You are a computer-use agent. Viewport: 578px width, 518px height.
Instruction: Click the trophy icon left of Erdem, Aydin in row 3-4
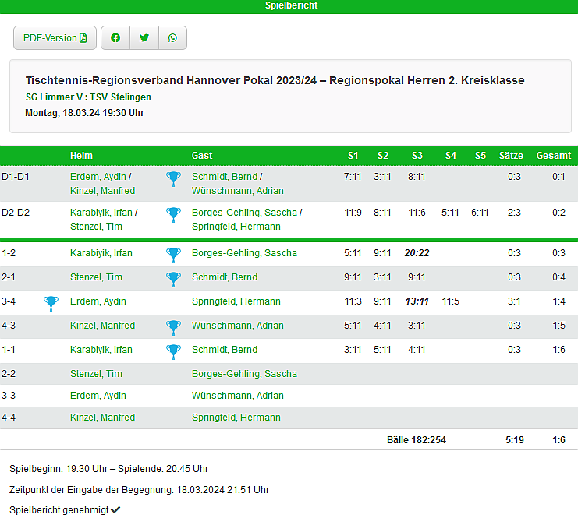coord(51,302)
